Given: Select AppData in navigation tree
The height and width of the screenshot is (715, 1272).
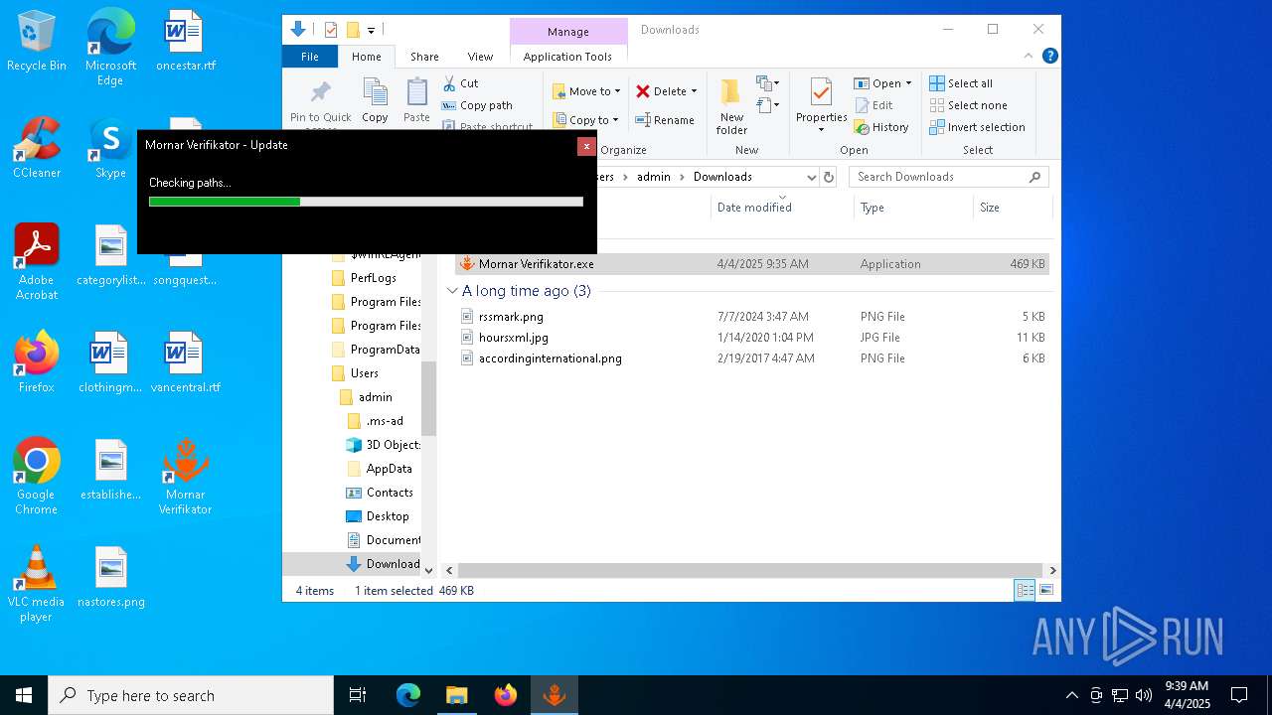Looking at the screenshot, I should [x=389, y=469].
